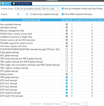Enable RCC global interrupt checkbox

[x=67, y=55]
